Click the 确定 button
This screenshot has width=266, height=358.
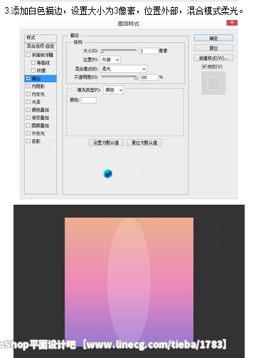(213, 38)
